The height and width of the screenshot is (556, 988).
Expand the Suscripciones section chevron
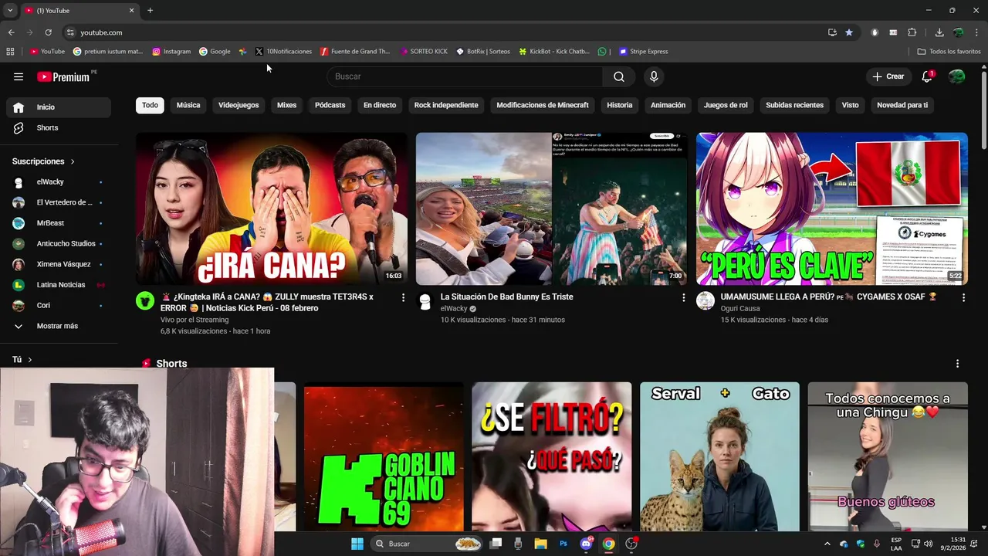(x=73, y=161)
